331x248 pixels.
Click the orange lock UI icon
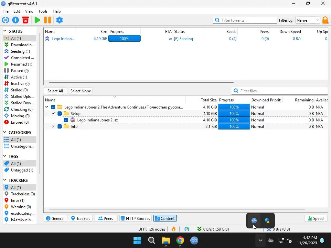click(325, 20)
